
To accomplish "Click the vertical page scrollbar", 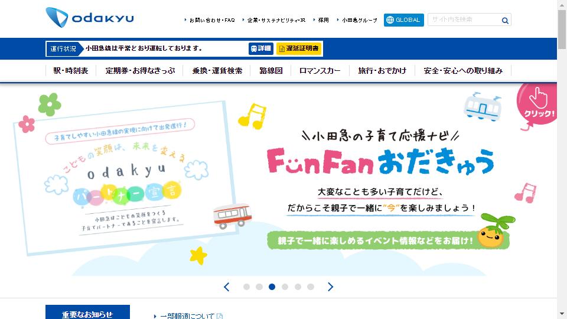I will pyautogui.click(x=562, y=159).
